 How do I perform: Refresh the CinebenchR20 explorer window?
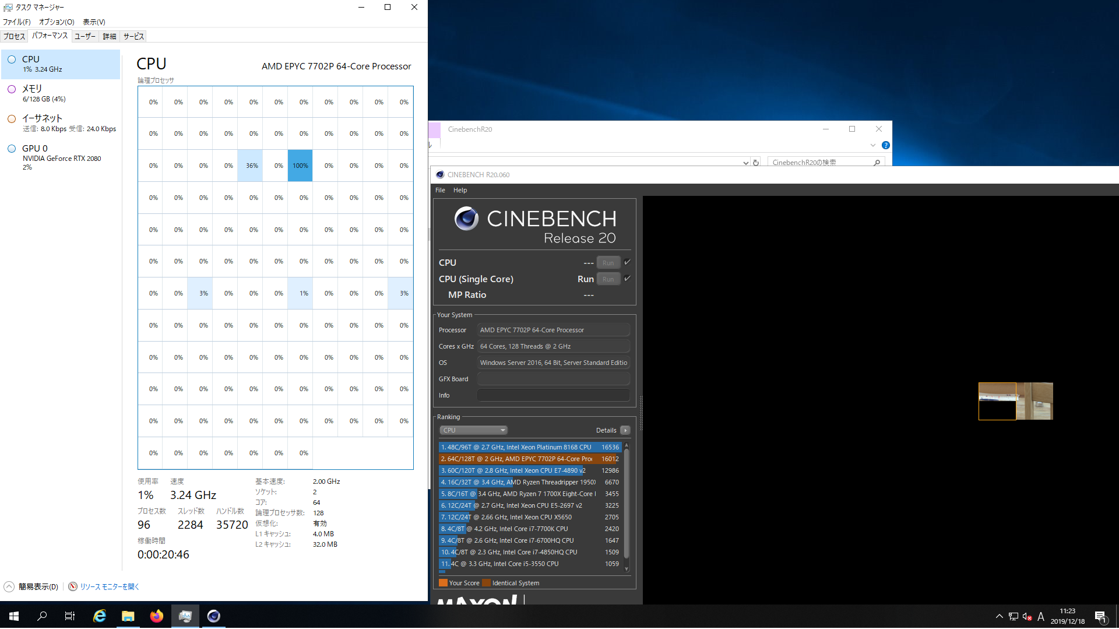[x=756, y=162]
